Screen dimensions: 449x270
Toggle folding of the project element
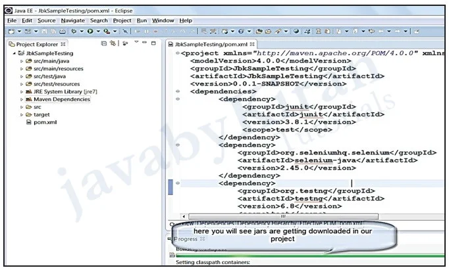pos(178,53)
